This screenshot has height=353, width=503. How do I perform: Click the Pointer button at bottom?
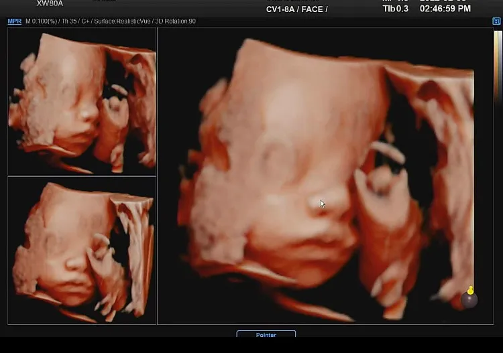[x=266, y=334]
